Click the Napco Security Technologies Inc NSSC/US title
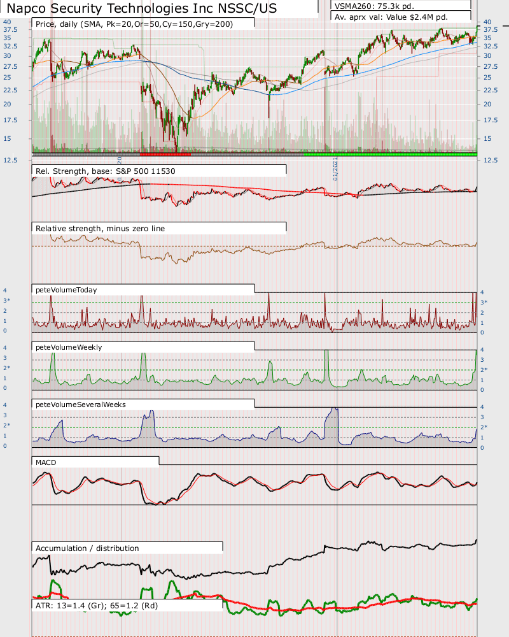 (142, 8)
